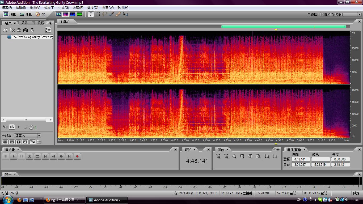Adjust the preview volume knob
This screenshot has height=204, width=363.
(x=31, y=127)
